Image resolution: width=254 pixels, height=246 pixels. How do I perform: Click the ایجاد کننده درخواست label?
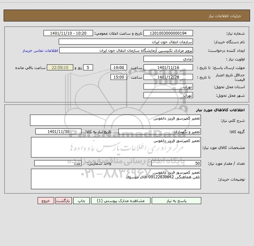[226, 51]
